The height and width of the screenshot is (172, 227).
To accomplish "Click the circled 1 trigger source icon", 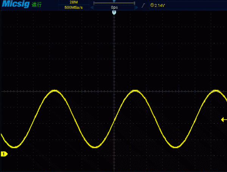I will [152, 5].
